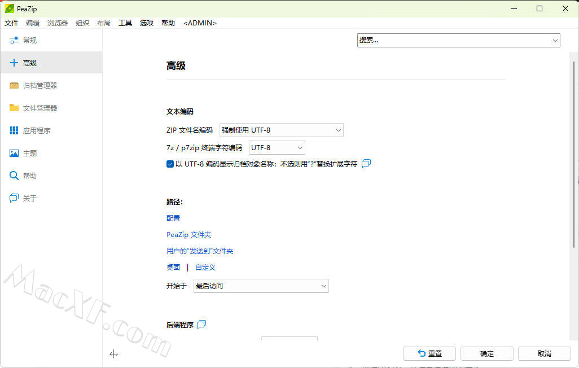Image resolution: width=579 pixels, height=368 pixels.
Task: Click the sliders icon beside 常规
Action: (14, 40)
